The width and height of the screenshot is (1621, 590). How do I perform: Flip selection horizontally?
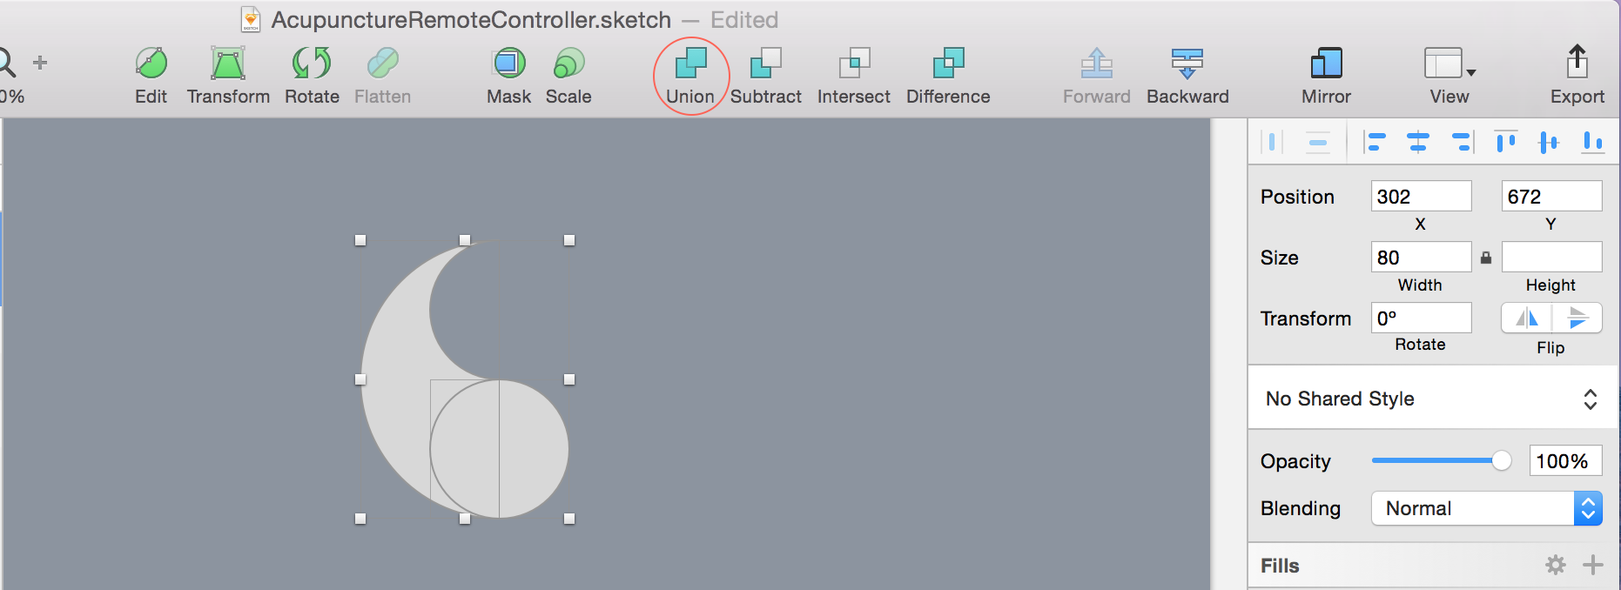tap(1527, 318)
